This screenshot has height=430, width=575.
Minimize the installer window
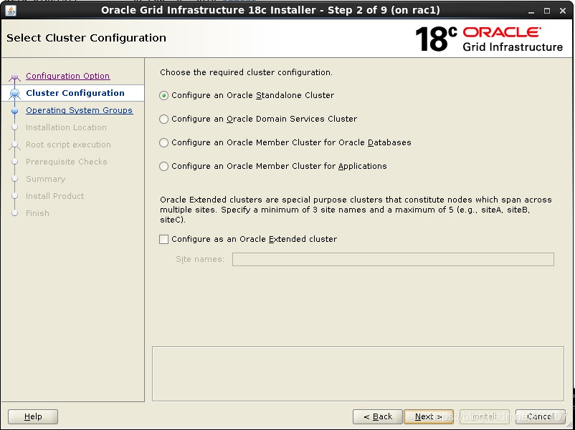[531, 11]
